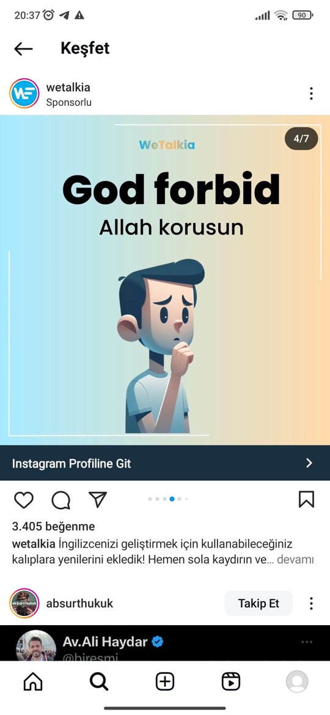330x715 pixels.
Task: Tap the back arrow next to Keşfet
Action: click(x=23, y=48)
